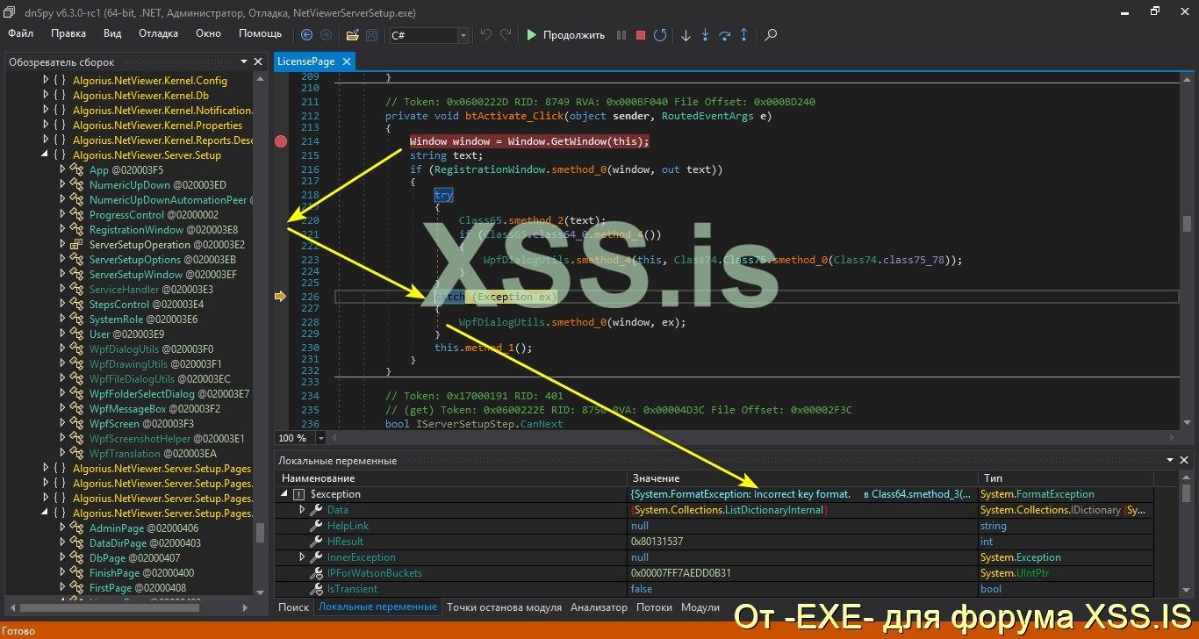This screenshot has width=1199, height=639.
Task: Click the Продолжить continue button
Action: point(565,35)
